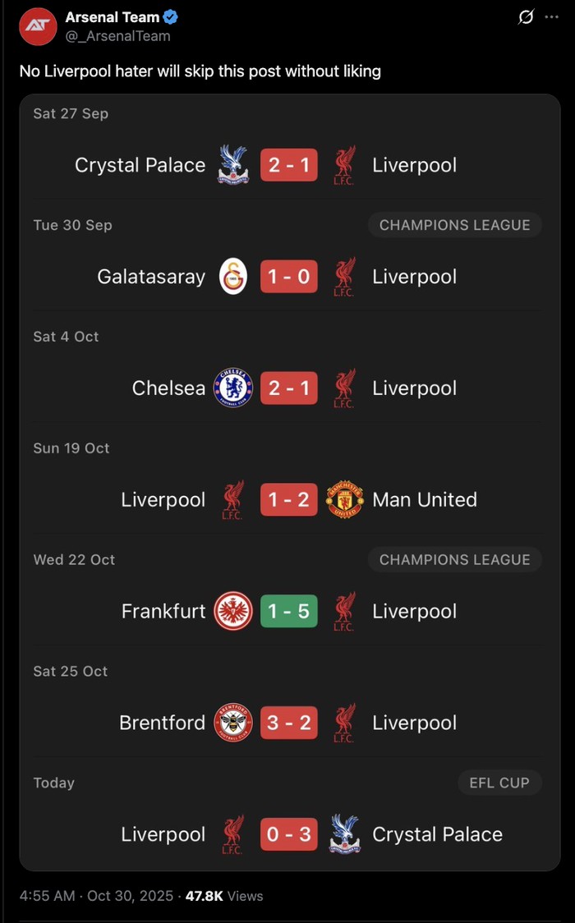Viewport: 575px width, 923px height.
Task: Click the EFL CUP pill badge
Action: coord(499,783)
